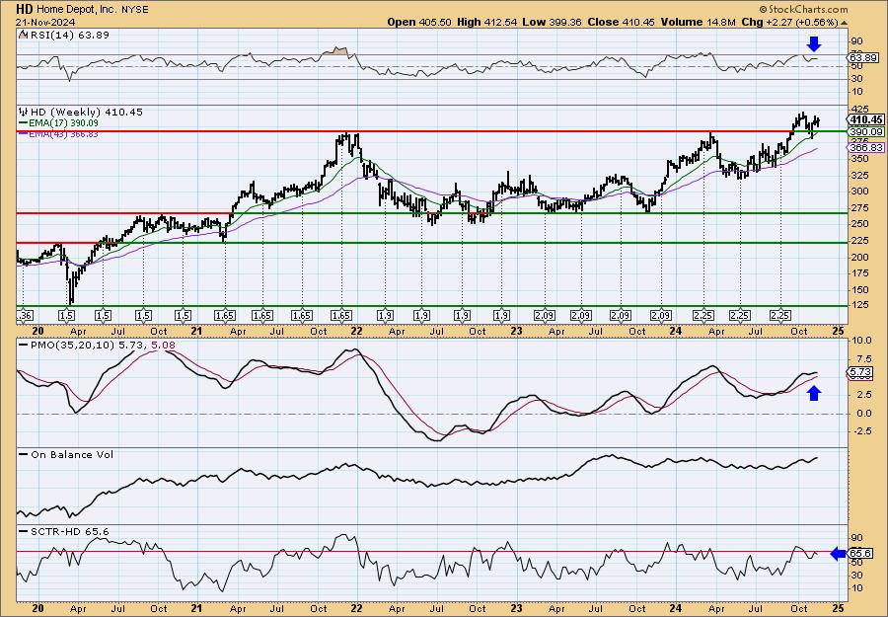Click the 5.73 value tag on the PMO scale
888x617 pixels.
click(860, 371)
